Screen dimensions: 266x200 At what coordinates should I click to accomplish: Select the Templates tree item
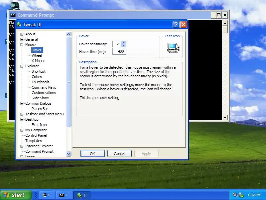pyautogui.click(x=34, y=141)
